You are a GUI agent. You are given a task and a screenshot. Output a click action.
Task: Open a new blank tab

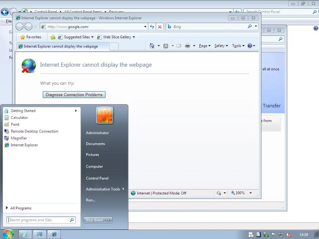(x=114, y=47)
